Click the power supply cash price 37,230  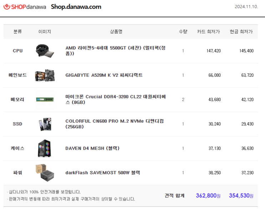pos(248,172)
